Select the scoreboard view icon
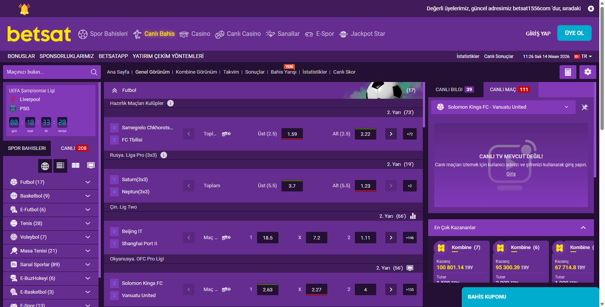Screen dimensions: 605x307 [x=76, y=166]
